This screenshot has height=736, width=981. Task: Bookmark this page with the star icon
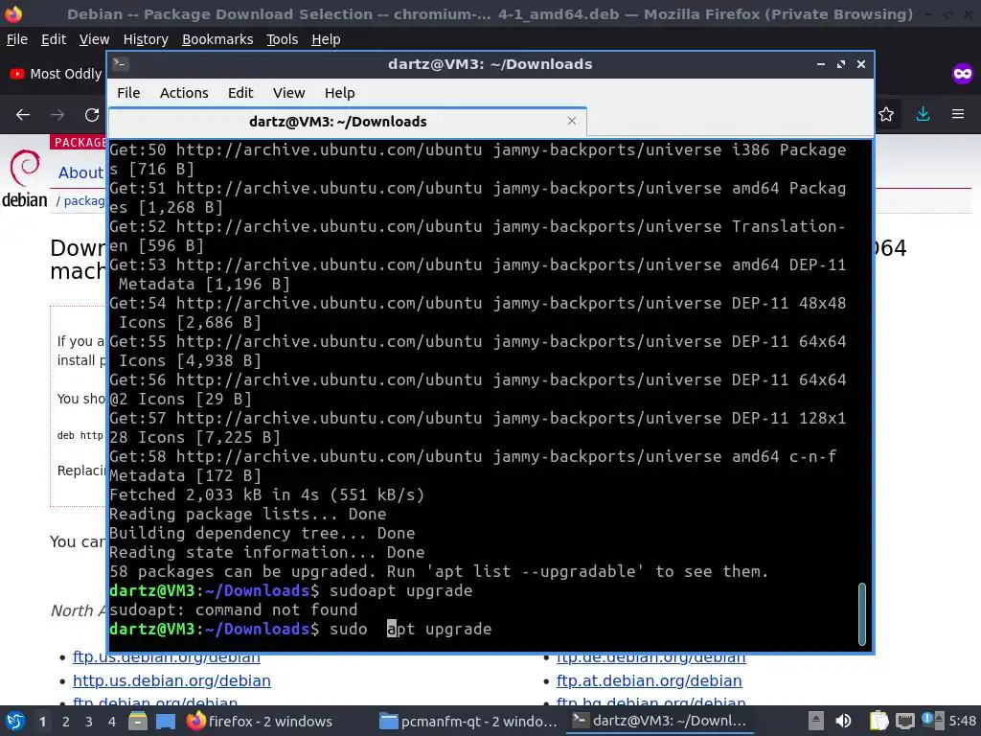(886, 115)
